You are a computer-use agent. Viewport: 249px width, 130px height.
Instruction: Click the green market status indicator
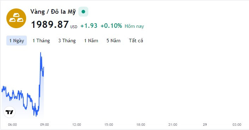[x=83, y=12]
